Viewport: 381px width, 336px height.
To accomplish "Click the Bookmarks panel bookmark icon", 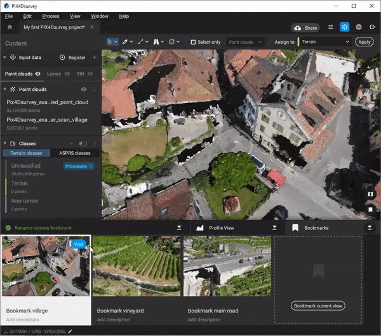I will pyautogui.click(x=295, y=228).
